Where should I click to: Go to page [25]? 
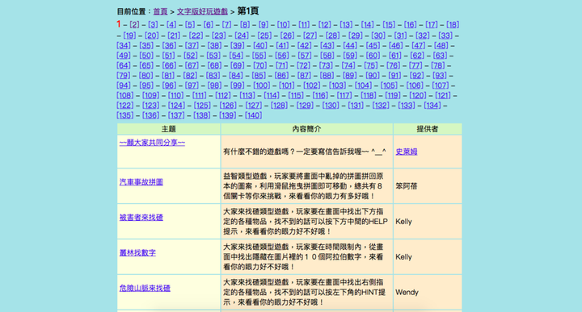pos(264,35)
